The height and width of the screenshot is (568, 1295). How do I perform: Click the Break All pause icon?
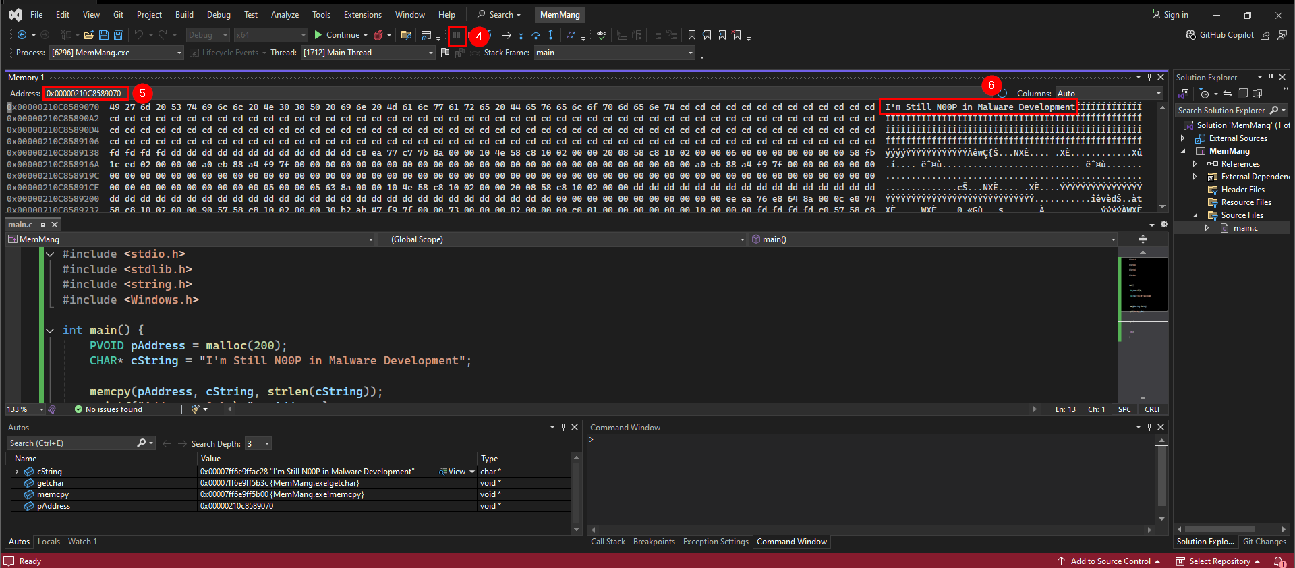point(457,35)
